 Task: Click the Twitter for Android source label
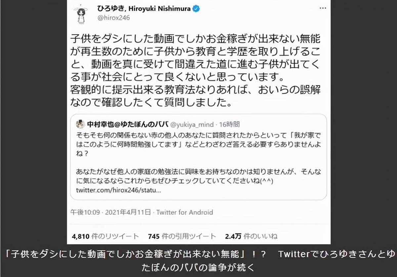coord(185,212)
